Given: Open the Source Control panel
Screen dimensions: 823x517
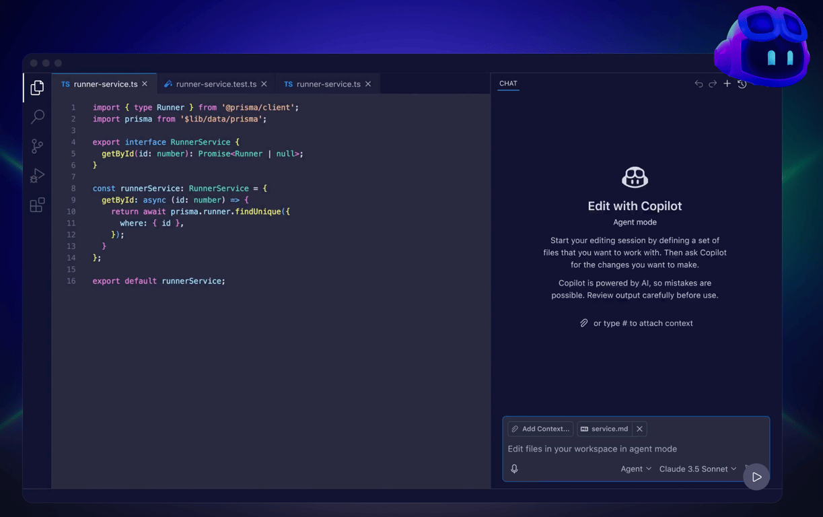Looking at the screenshot, I should (37, 146).
